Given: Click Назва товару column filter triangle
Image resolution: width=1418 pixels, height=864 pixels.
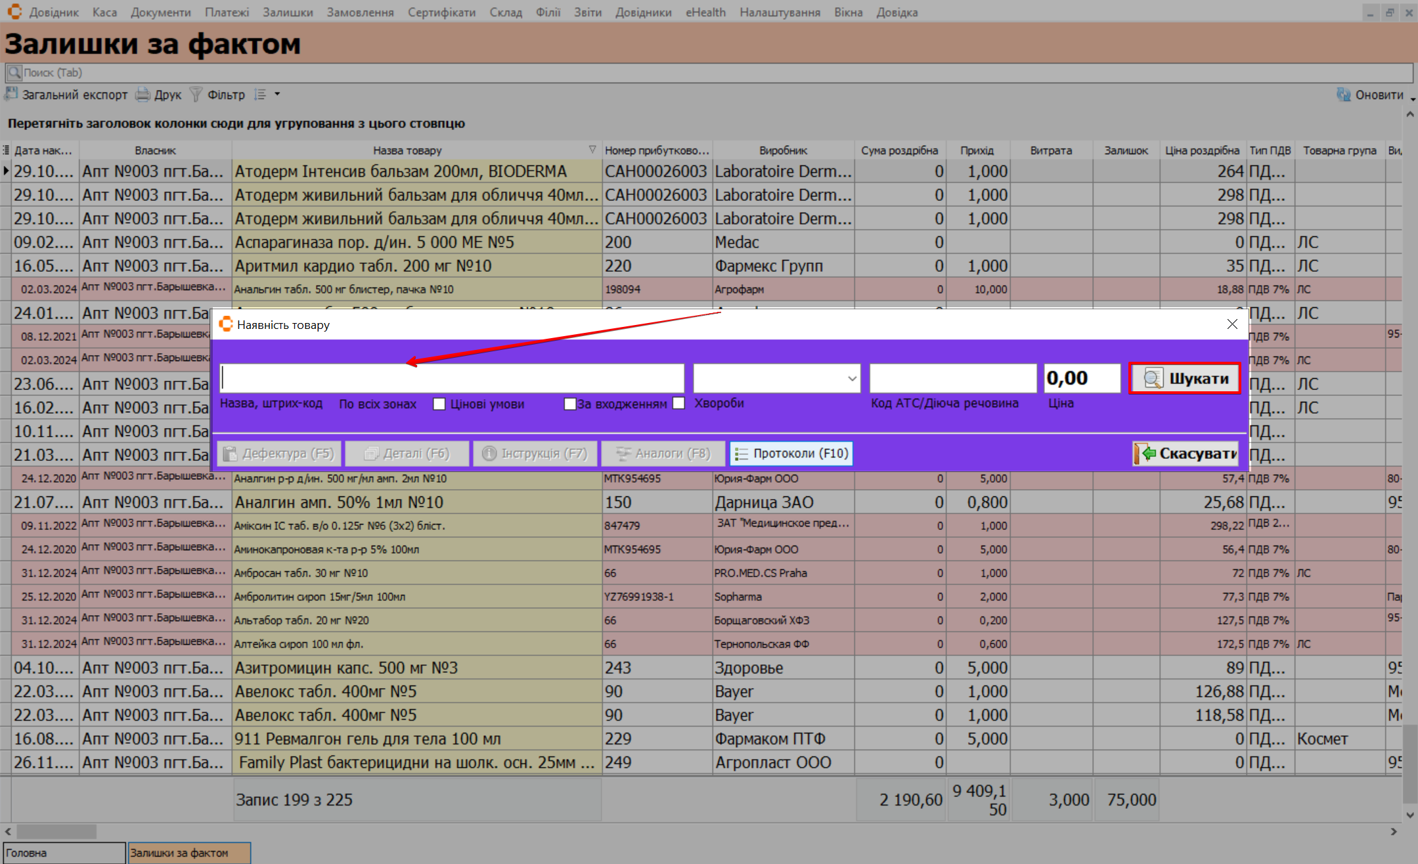Looking at the screenshot, I should click(592, 150).
